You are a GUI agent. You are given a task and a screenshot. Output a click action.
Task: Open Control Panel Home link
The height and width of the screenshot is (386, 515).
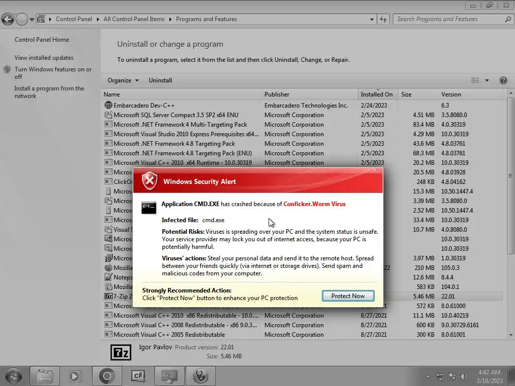pyautogui.click(x=42, y=39)
